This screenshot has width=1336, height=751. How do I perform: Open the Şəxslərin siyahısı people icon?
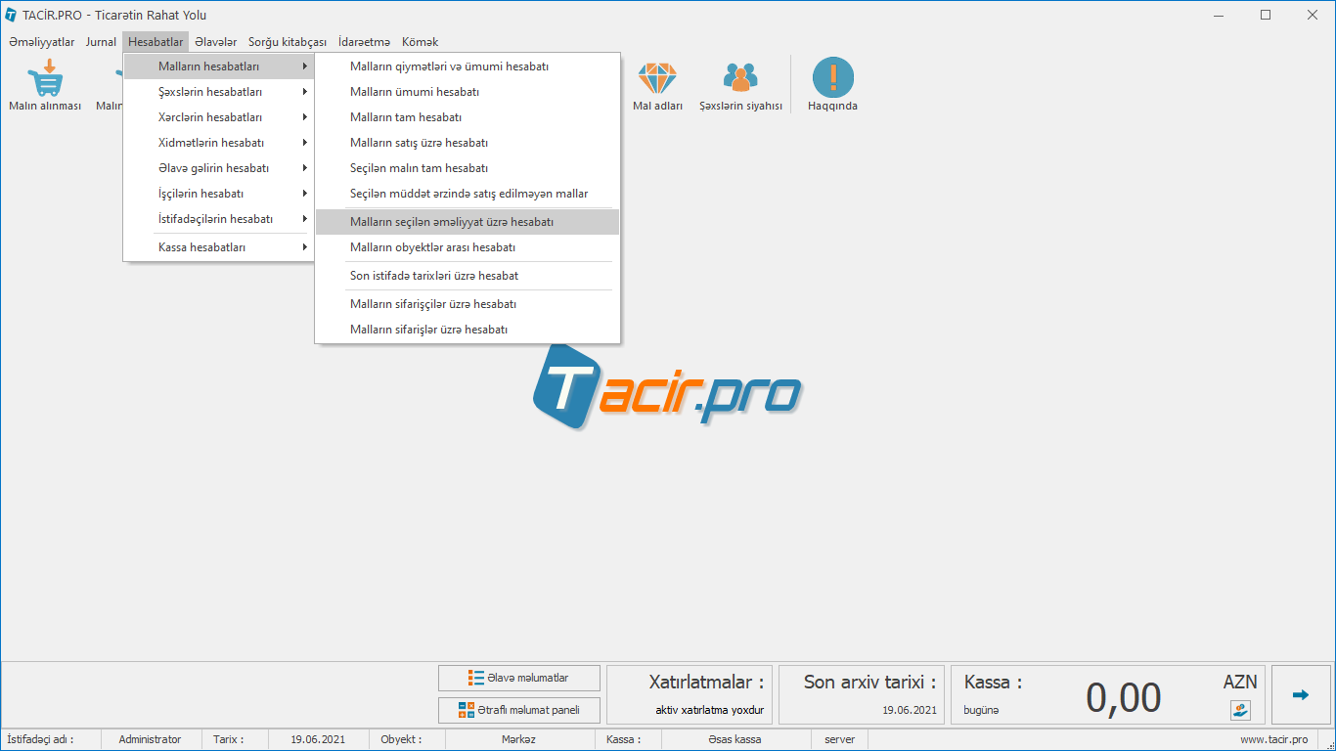(740, 78)
